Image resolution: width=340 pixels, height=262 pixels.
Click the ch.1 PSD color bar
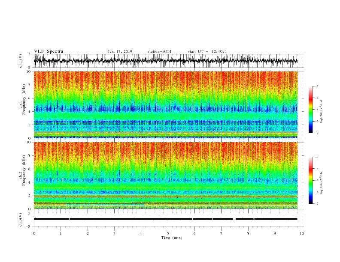pos(310,110)
